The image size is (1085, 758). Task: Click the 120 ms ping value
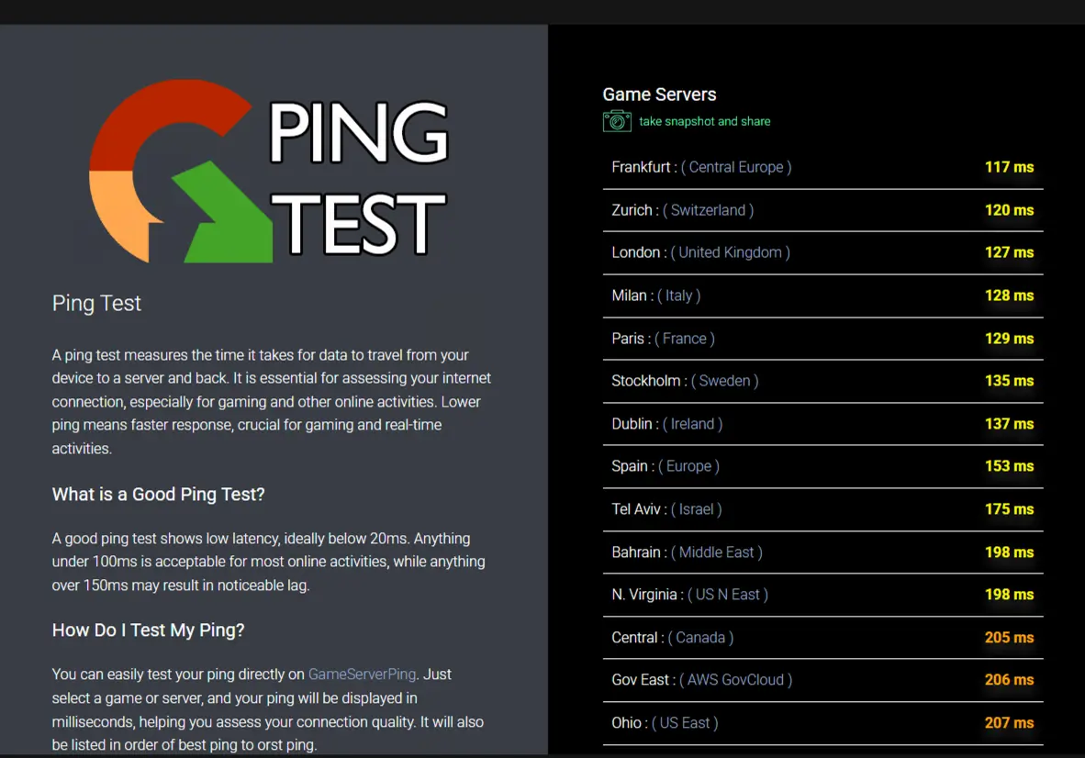1009,210
